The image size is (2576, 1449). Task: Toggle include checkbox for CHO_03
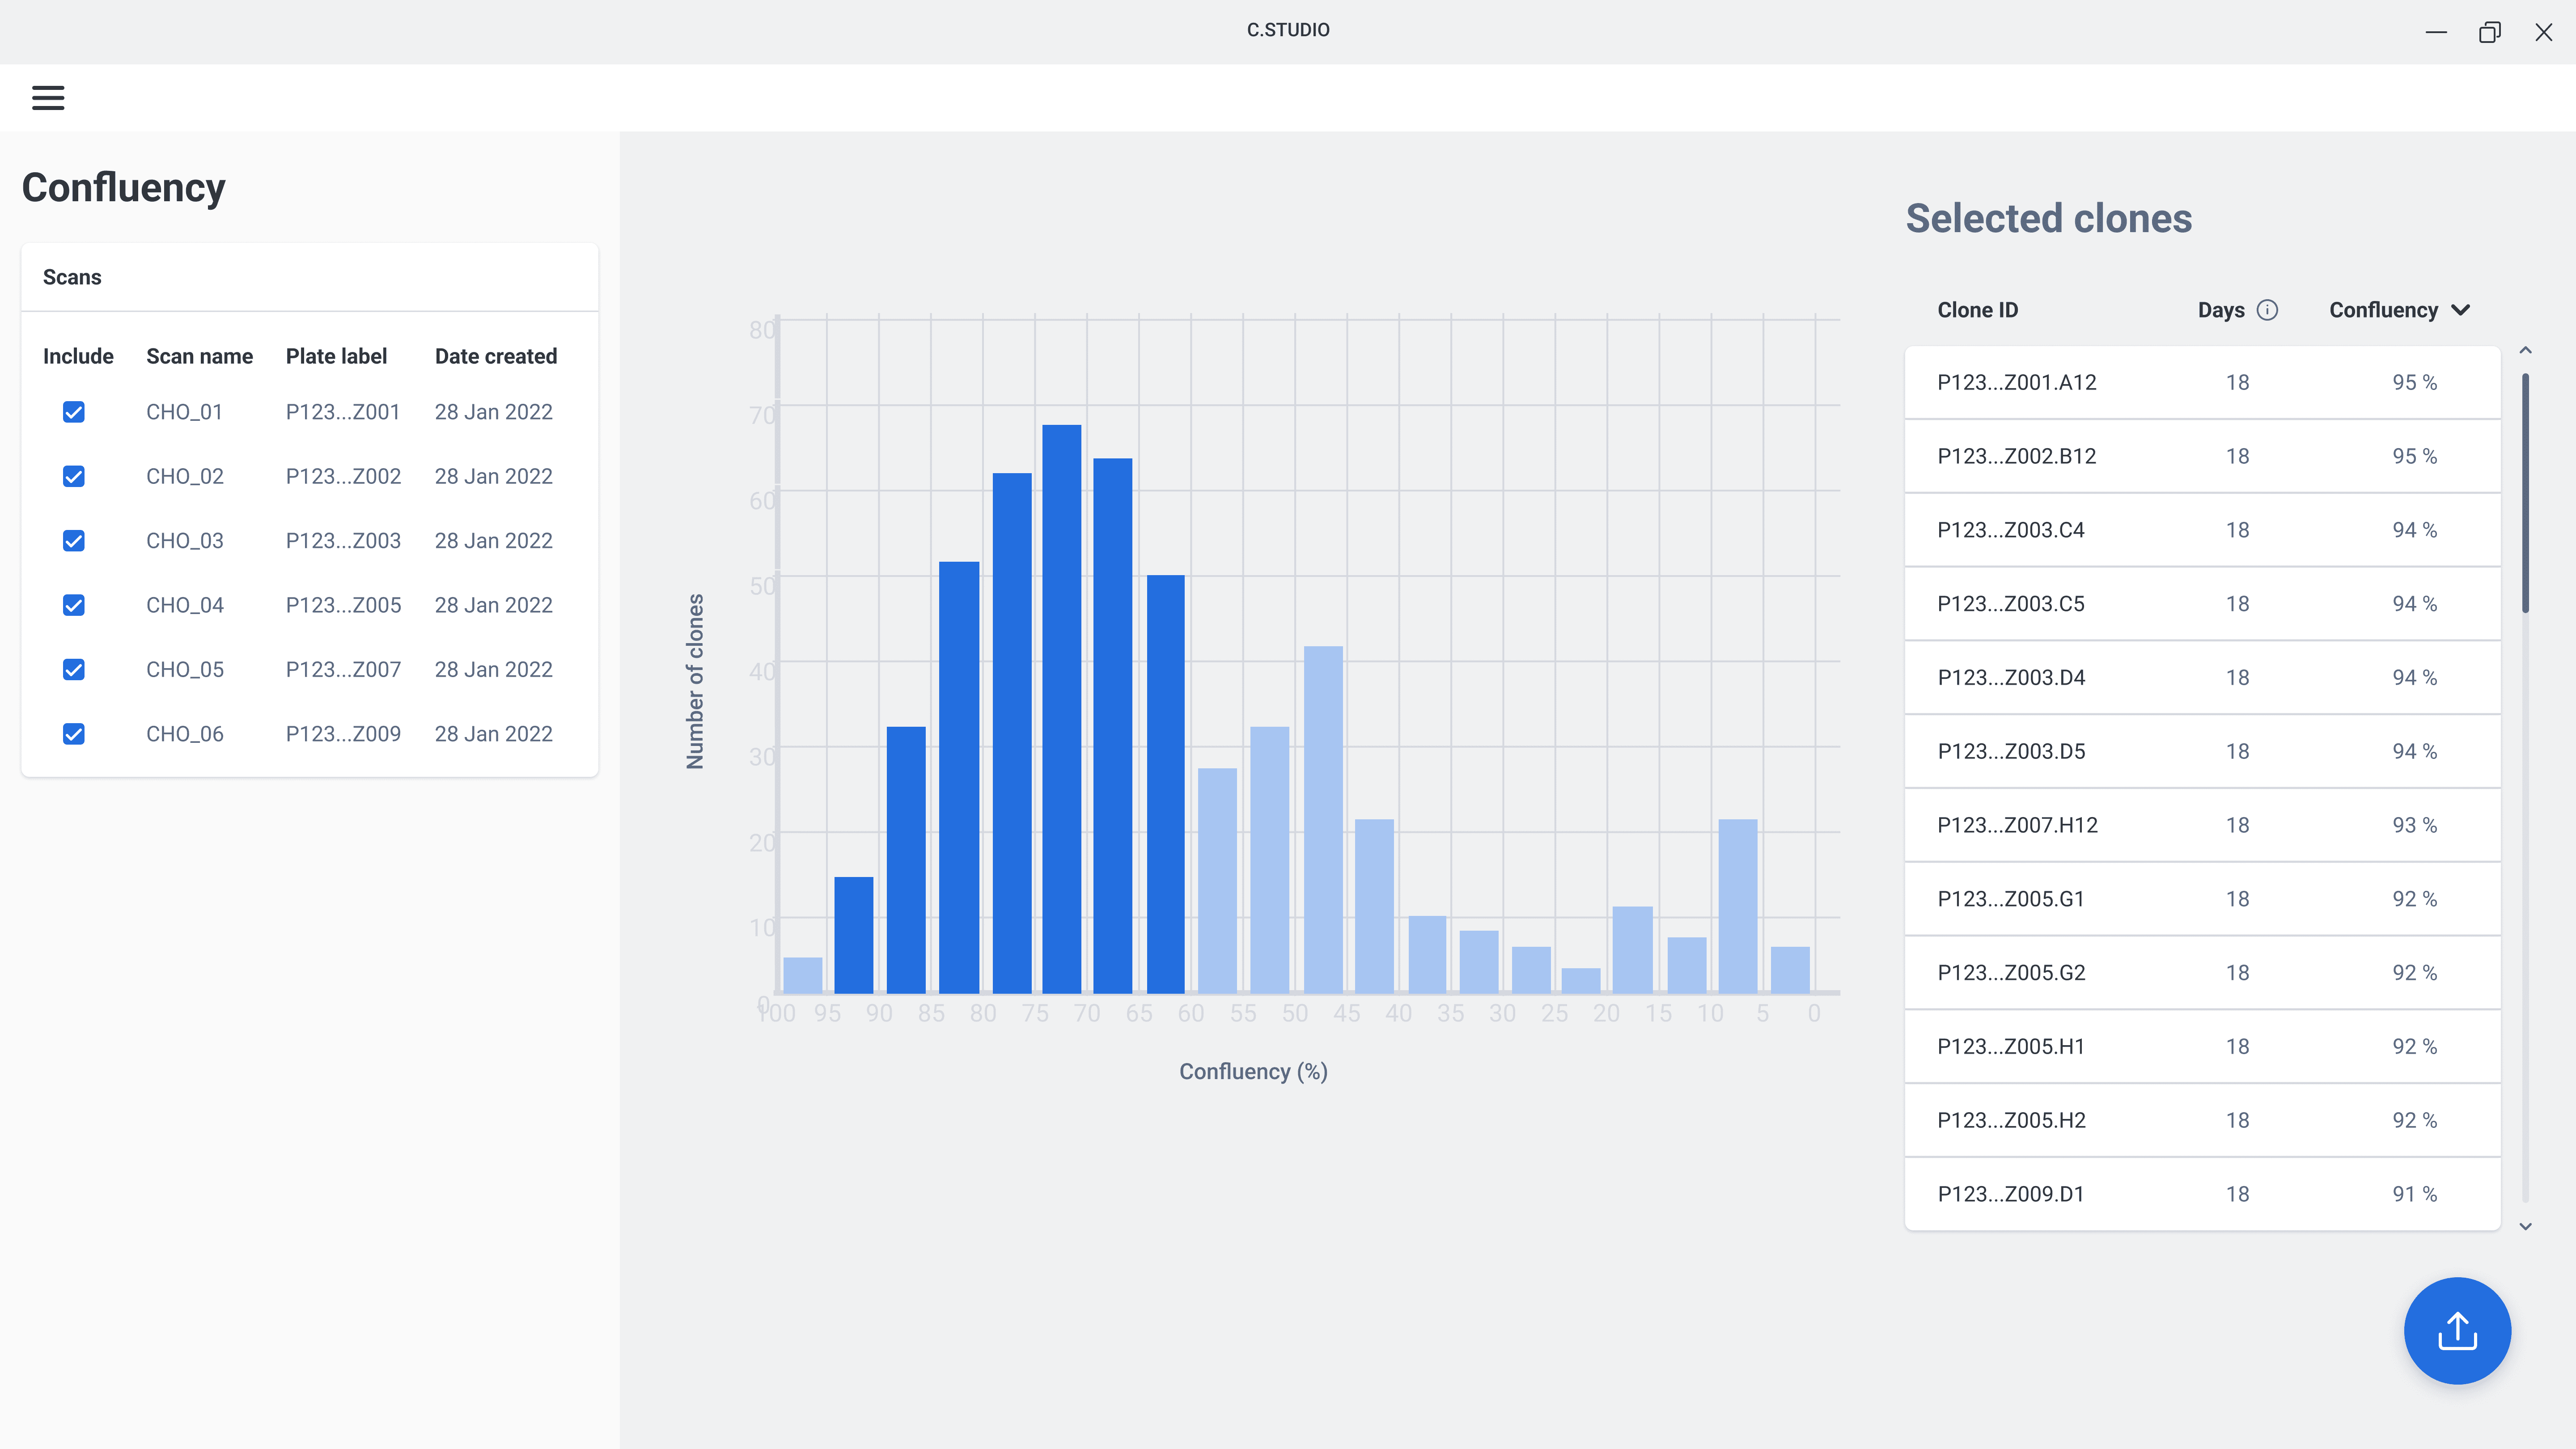tap(74, 541)
